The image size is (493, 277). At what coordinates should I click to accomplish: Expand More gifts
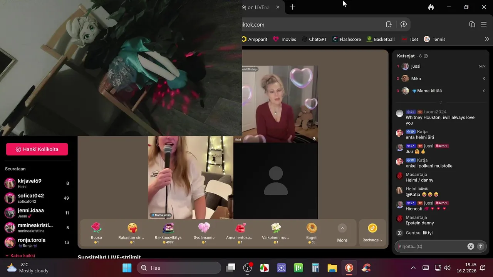[x=342, y=233]
